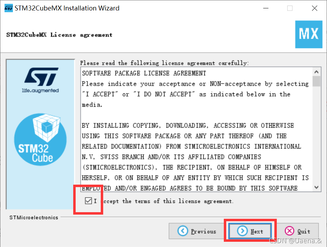This screenshot has width=327, height=247.
Task: Minimize the Installation Wizard window
Action: 266,8
